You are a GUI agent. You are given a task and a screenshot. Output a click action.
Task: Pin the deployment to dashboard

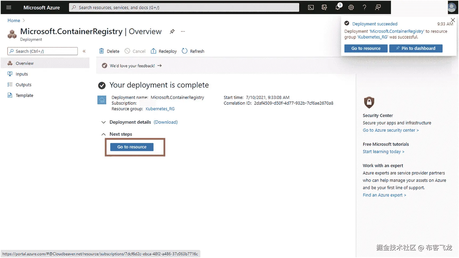coord(416,48)
